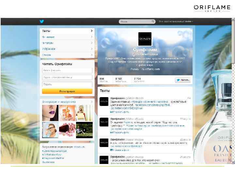This screenshot has height=176, width=235.
Task: Open the pink powder pearls thumbnail
Action: 67,130
